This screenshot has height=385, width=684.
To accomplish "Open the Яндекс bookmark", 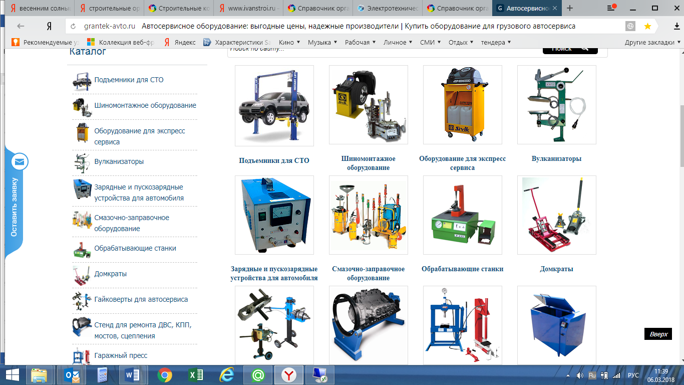I will tap(180, 43).
